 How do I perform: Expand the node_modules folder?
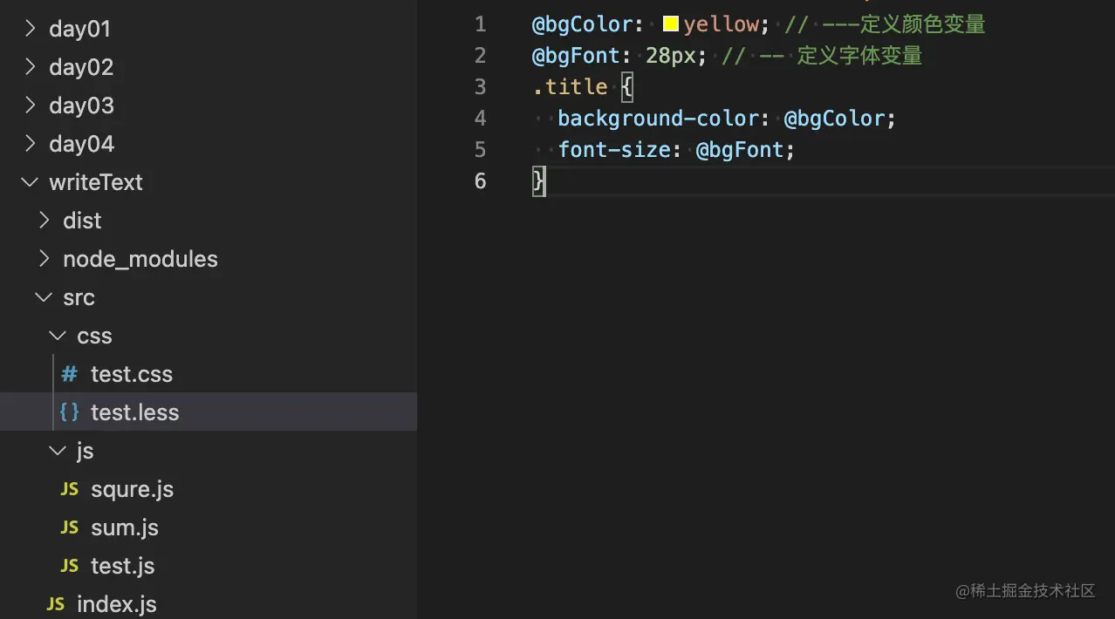[x=44, y=259]
